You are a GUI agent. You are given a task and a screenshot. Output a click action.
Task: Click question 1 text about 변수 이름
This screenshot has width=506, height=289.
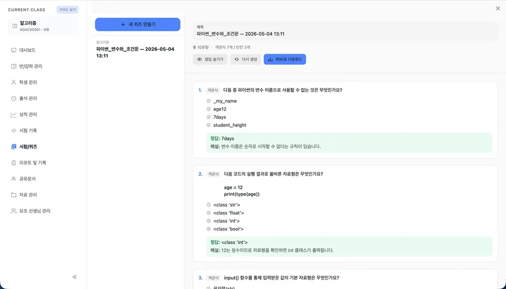pyautogui.click(x=283, y=90)
